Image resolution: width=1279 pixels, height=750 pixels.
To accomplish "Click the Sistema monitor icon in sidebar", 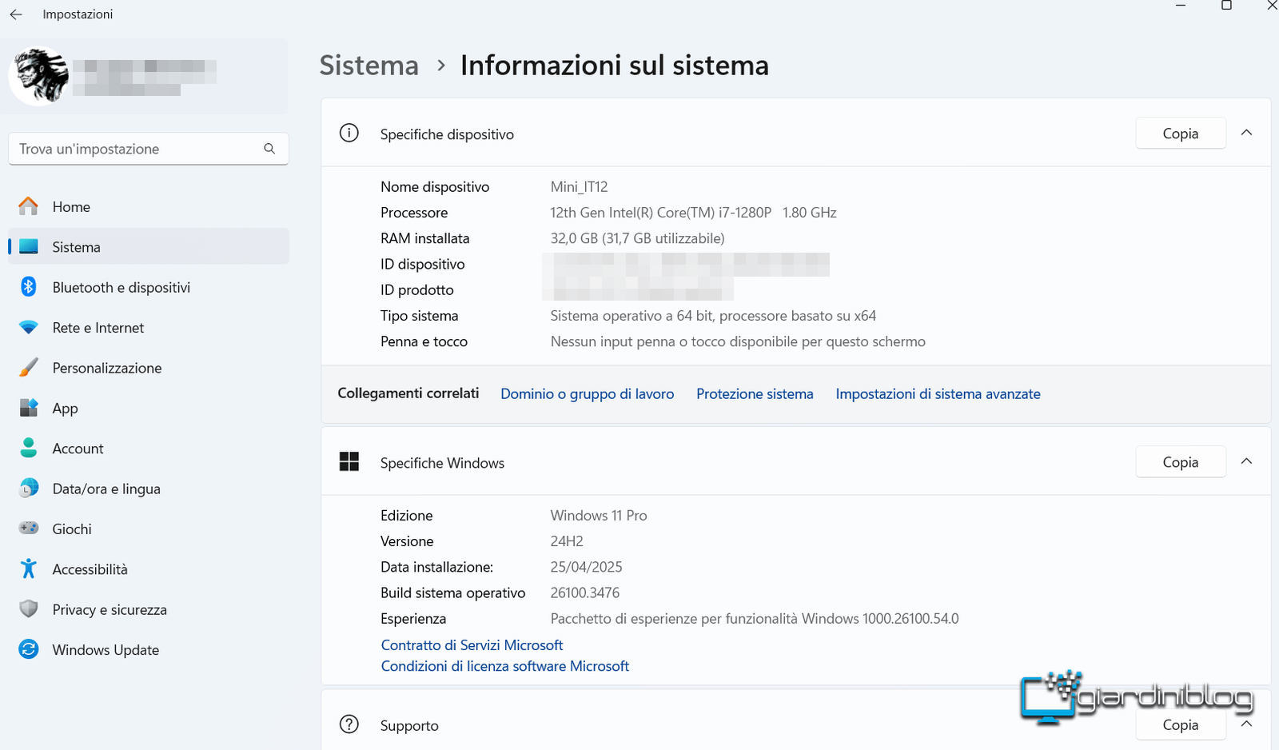I will [29, 247].
